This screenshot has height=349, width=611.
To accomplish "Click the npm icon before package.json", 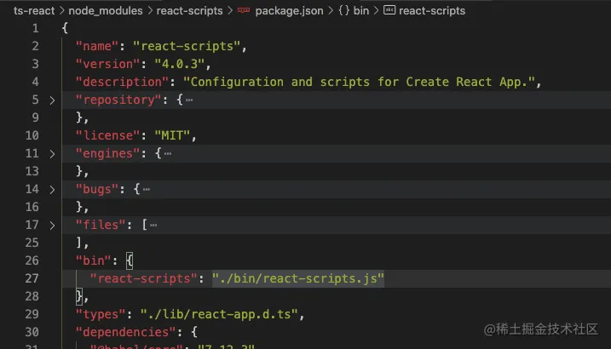I will click(244, 10).
